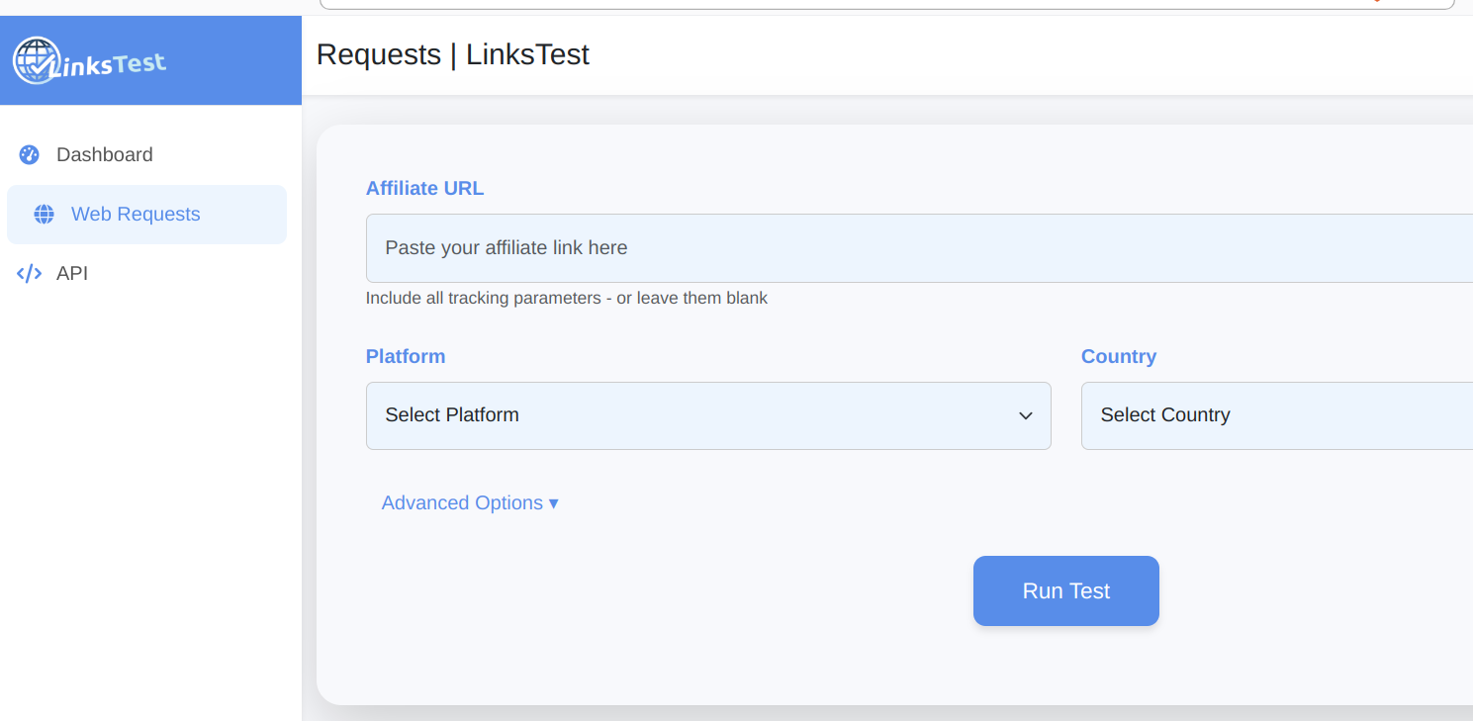
Task: Select Web Requests in the sidebar
Action: click(146, 215)
